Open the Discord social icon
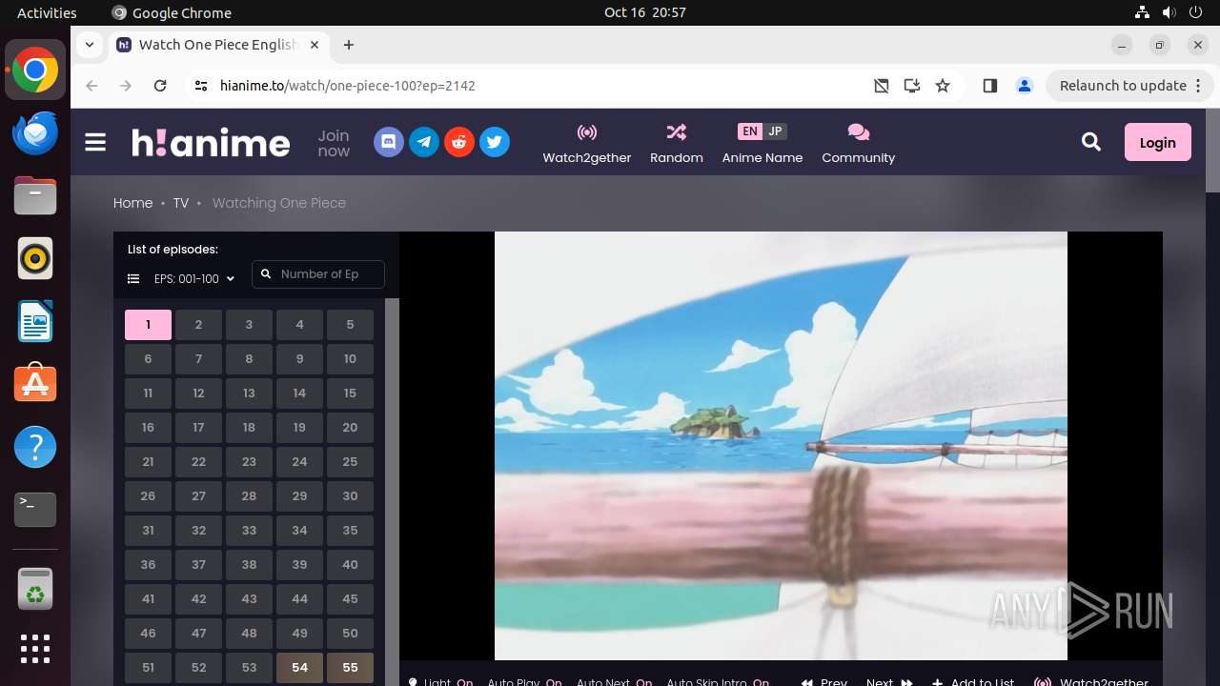1220x686 pixels. tap(388, 143)
